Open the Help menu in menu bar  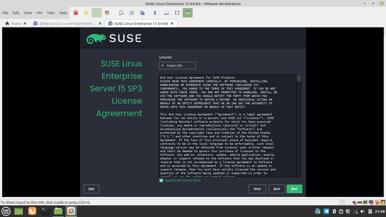pos(63,13)
